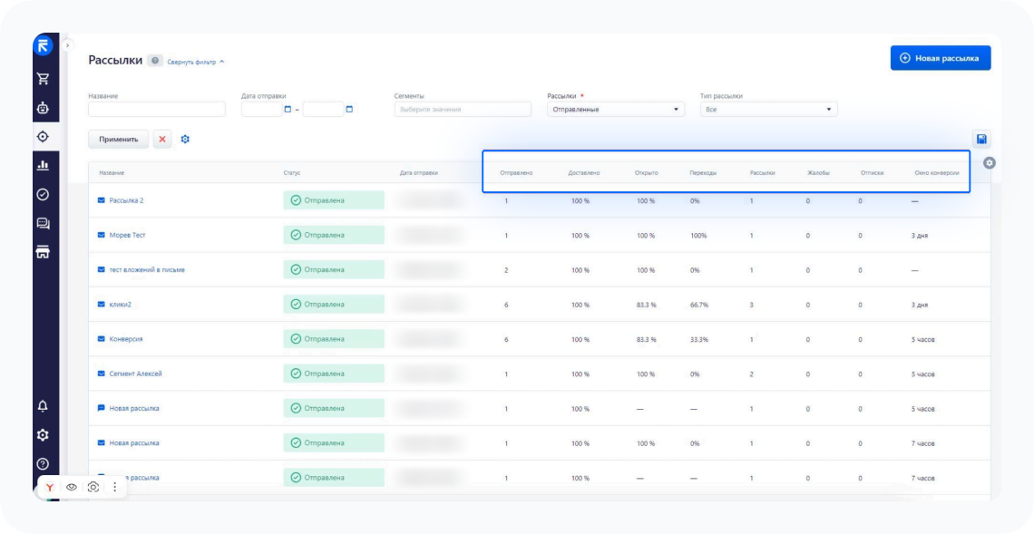Viewport: 1034px width, 534px height.
Task: Click 3 дня value in Морев Тест row
Action: pyautogui.click(x=921, y=236)
